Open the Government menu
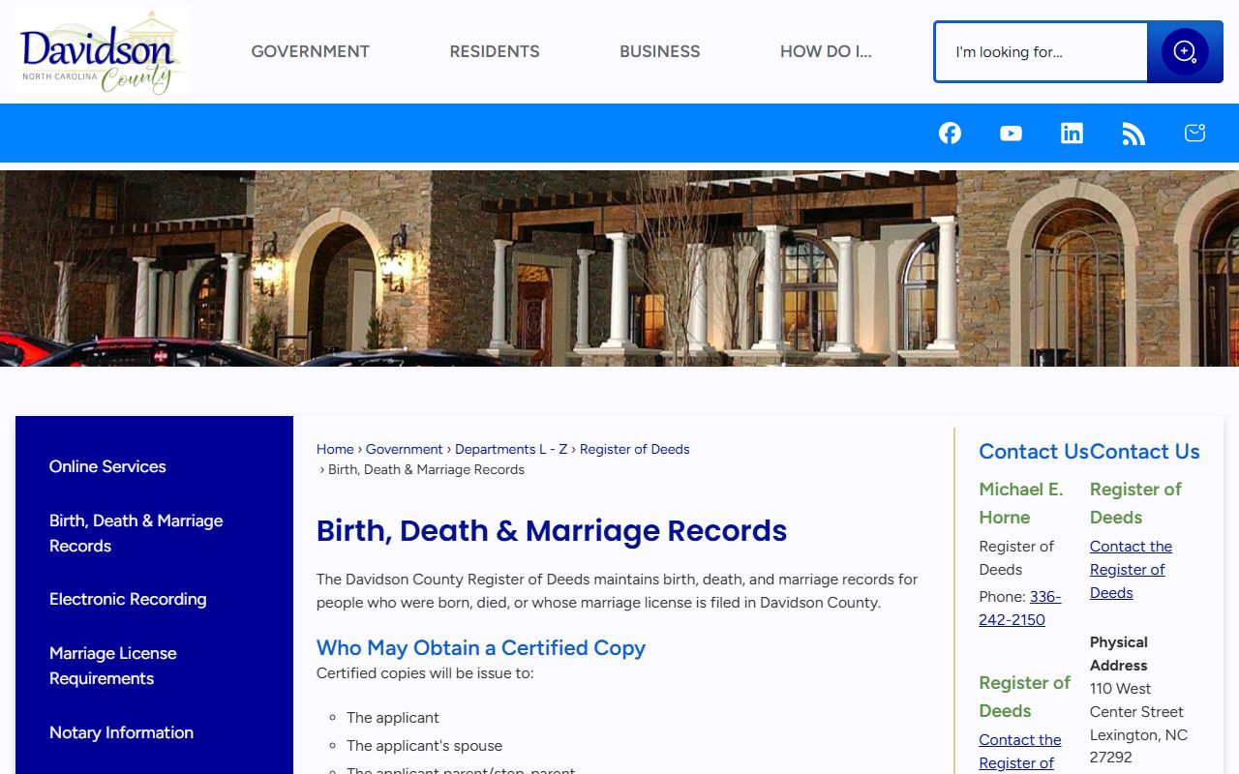 (311, 51)
